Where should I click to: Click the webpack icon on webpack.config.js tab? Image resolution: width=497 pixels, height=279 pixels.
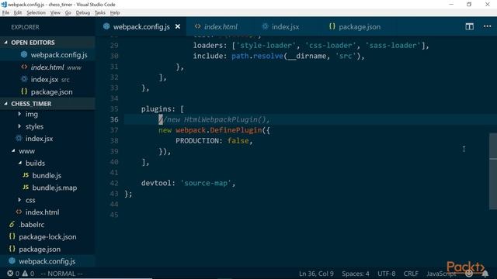106,26
